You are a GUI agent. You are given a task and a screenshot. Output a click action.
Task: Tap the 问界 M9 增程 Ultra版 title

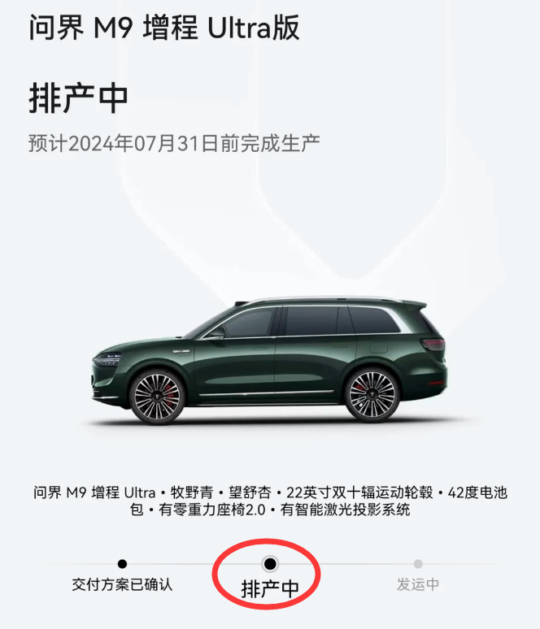tap(164, 28)
